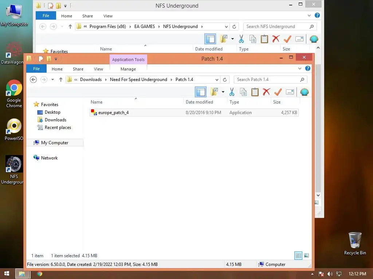373x279 pixels.
Task: Click orange checkmark icon in Patch 1.4 toolbar
Action: (278, 92)
